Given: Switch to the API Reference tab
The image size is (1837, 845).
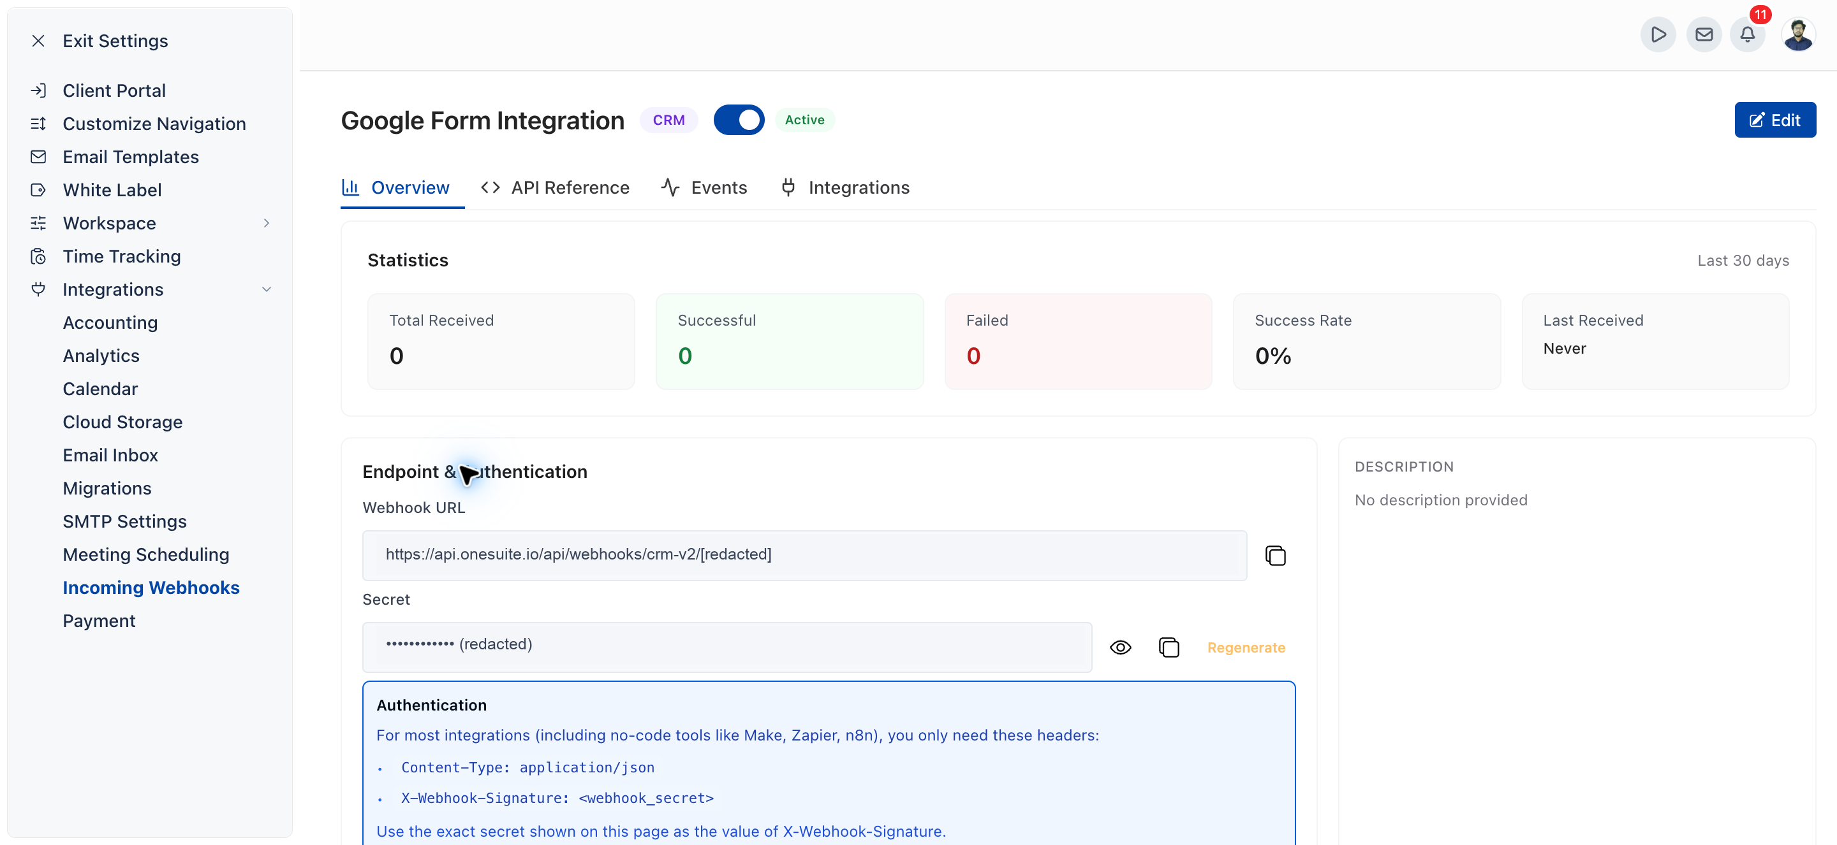Looking at the screenshot, I should click(556, 188).
